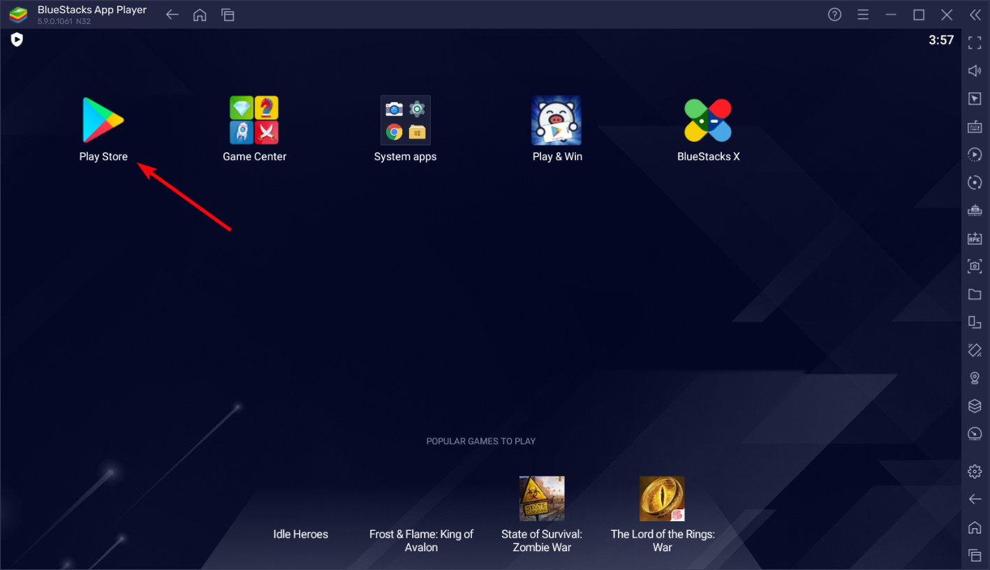Open keyboard game controls in sidebar
990x570 pixels.
[x=975, y=126]
